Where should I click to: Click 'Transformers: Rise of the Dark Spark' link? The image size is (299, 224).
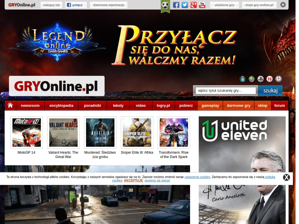pos(174,155)
